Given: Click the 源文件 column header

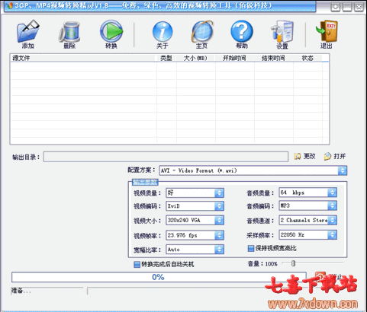Looking at the screenshot, I should (83, 58).
